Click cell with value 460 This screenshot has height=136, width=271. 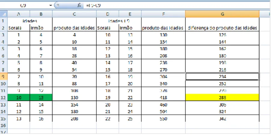point(163,105)
